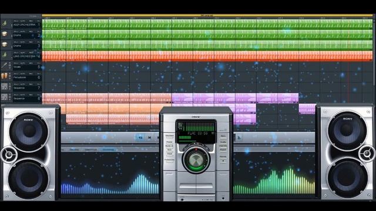Open the FX menu of track 3 Drums

click(x=39, y=42)
